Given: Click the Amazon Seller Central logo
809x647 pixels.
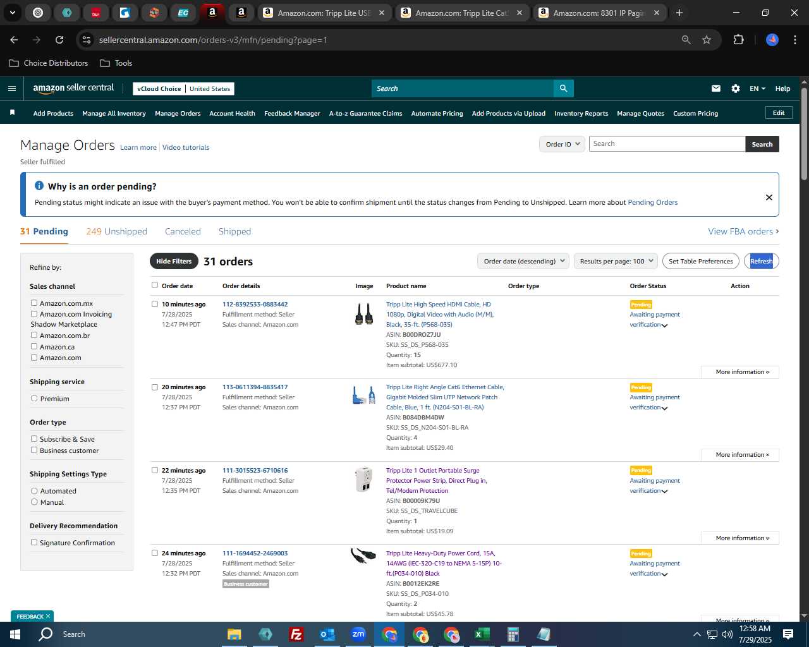Looking at the screenshot, I should (x=73, y=88).
